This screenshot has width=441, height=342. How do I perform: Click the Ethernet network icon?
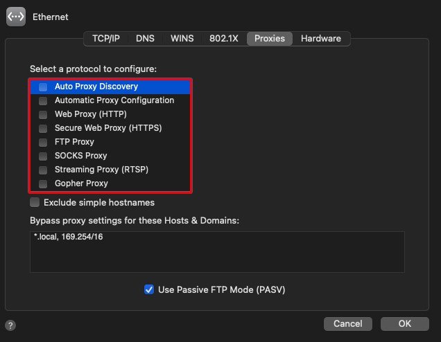16,16
